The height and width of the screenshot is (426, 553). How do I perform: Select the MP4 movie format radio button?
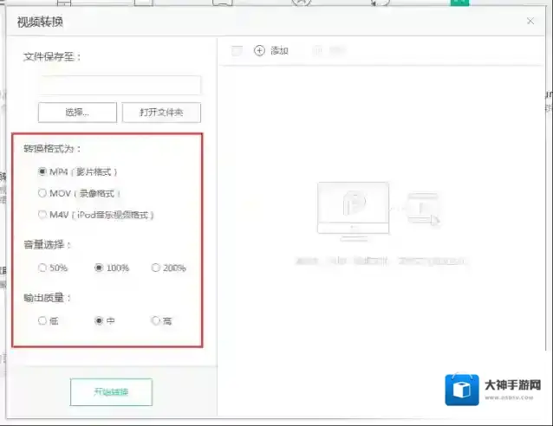[42, 171]
